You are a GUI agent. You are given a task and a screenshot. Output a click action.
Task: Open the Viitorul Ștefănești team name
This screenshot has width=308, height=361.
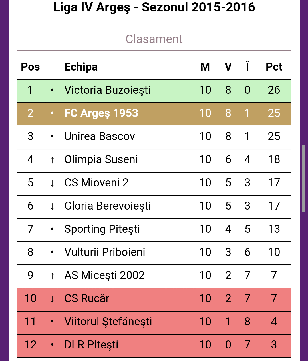(108, 322)
